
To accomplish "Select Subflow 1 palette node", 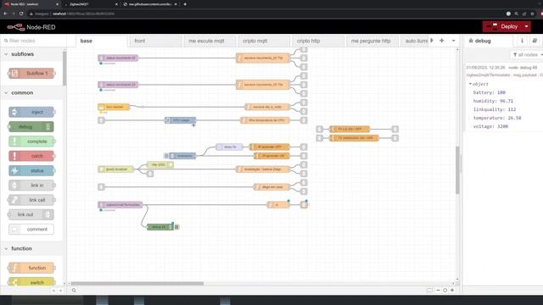I will 31,74.
